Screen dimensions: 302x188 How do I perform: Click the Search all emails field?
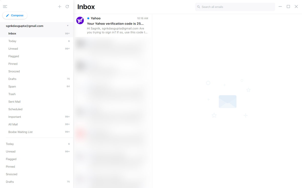[235, 7]
